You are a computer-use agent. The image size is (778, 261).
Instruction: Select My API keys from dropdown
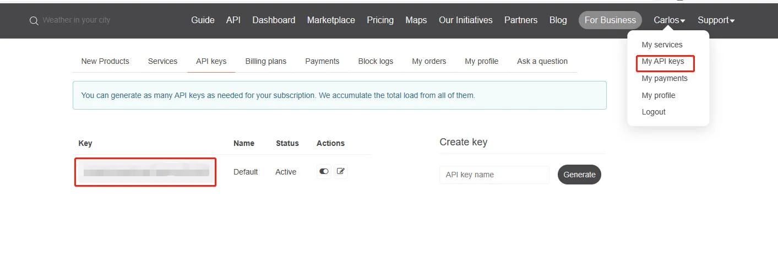point(663,61)
